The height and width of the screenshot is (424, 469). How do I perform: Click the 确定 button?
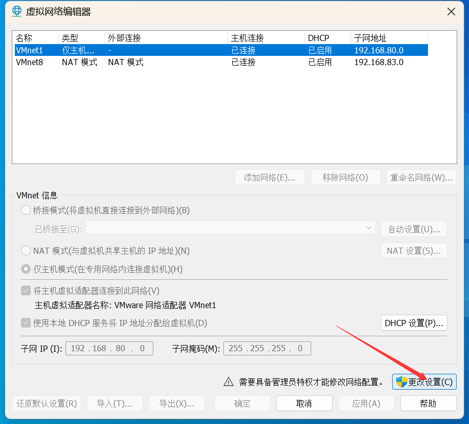pyautogui.click(x=242, y=403)
